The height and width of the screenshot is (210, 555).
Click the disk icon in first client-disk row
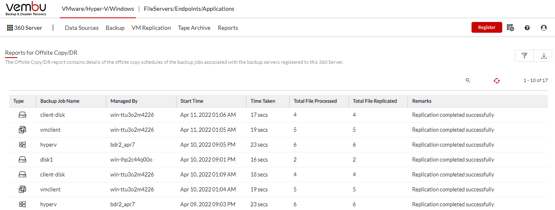pos(22,115)
